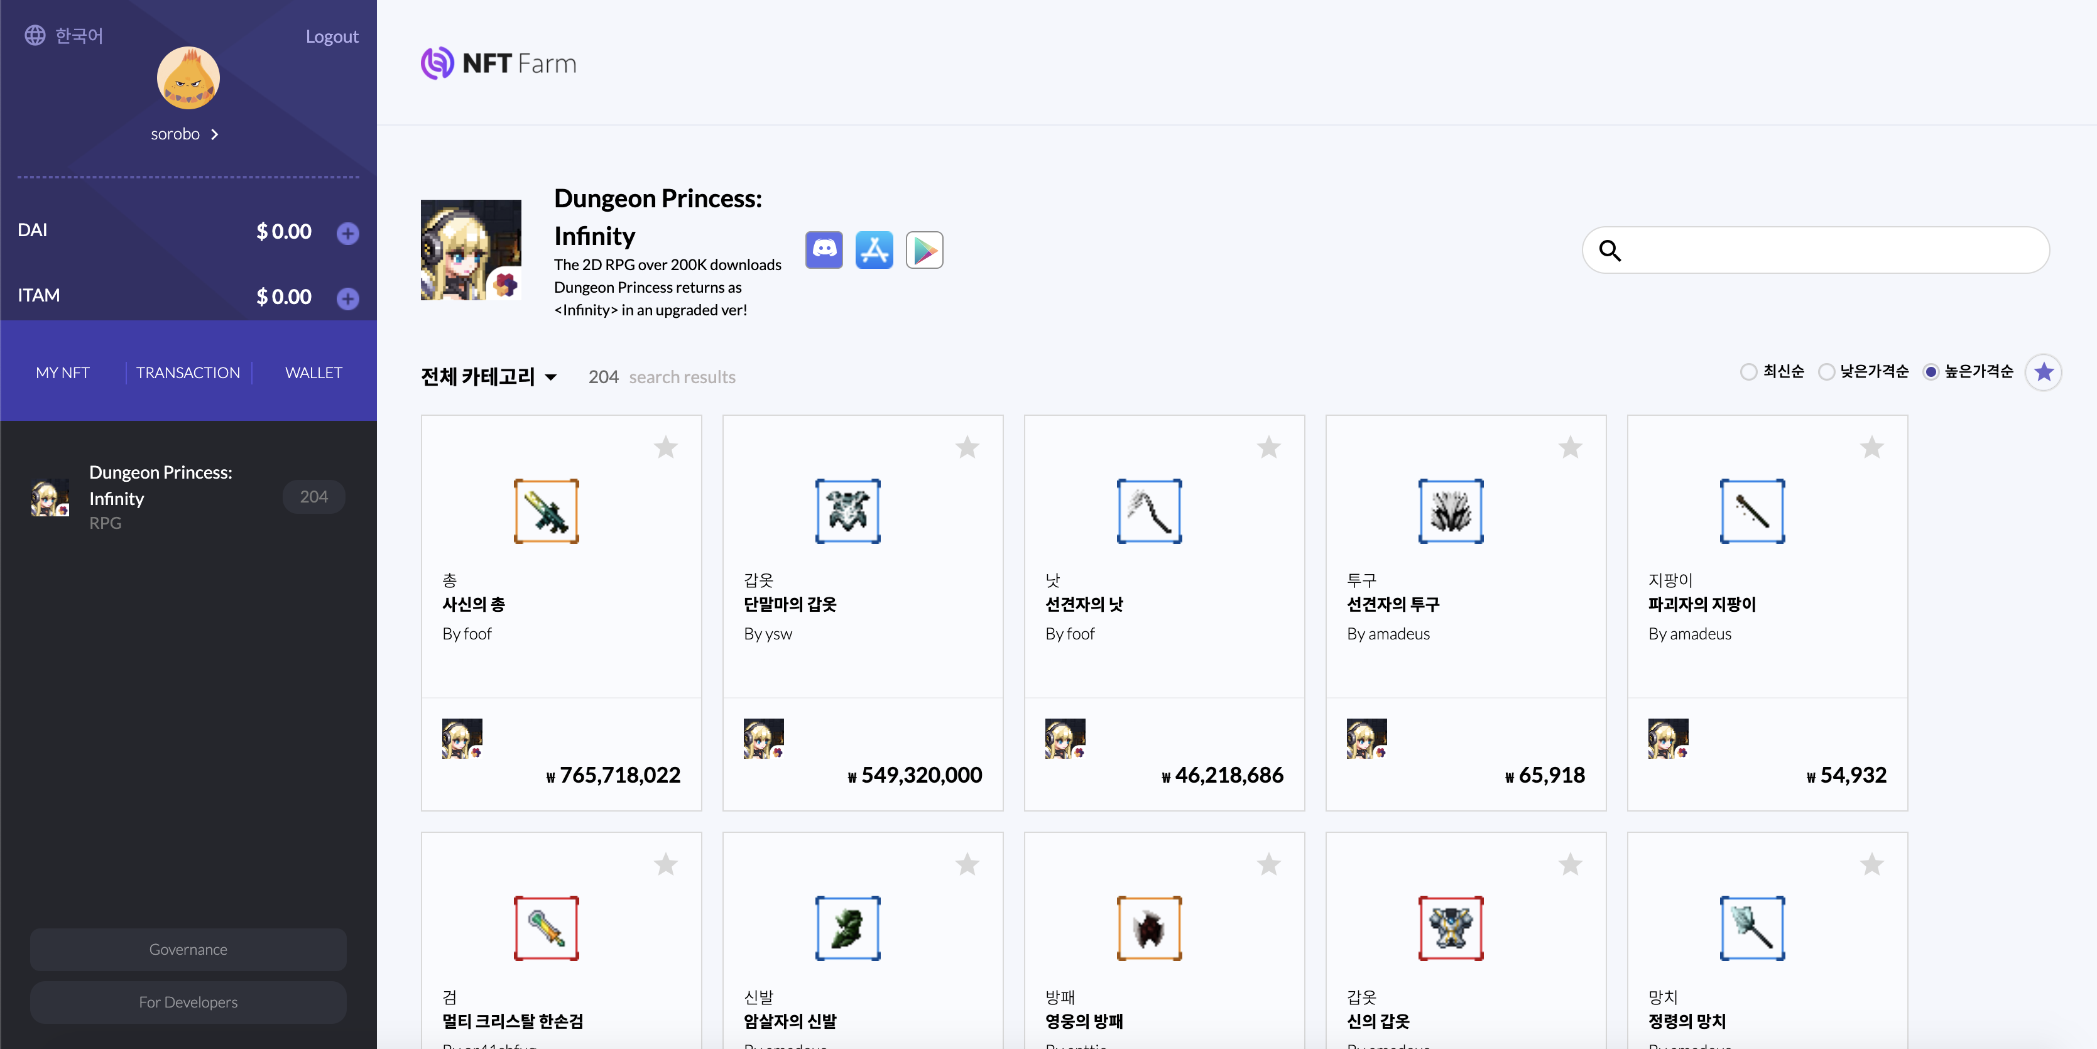Image resolution: width=2097 pixels, height=1049 pixels.
Task: Expand the 전체 카테고리 dropdown
Action: pos(488,377)
